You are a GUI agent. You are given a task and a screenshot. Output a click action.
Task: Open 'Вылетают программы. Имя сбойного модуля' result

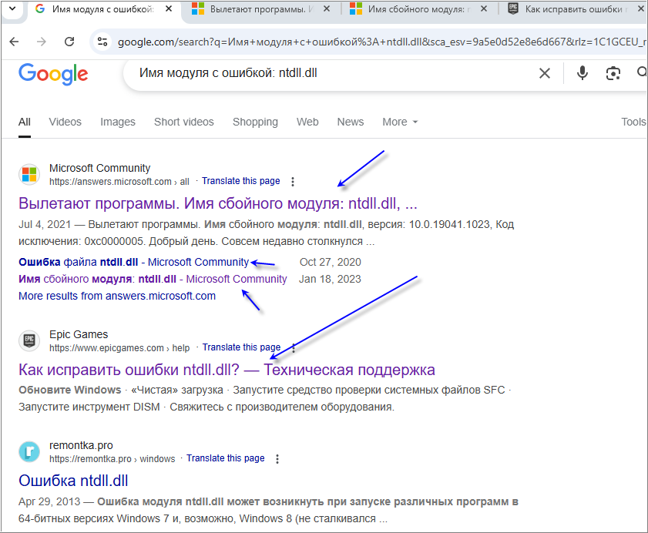click(x=218, y=203)
